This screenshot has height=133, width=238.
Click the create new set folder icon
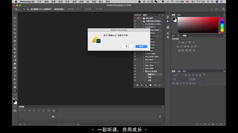click(x=150, y=85)
